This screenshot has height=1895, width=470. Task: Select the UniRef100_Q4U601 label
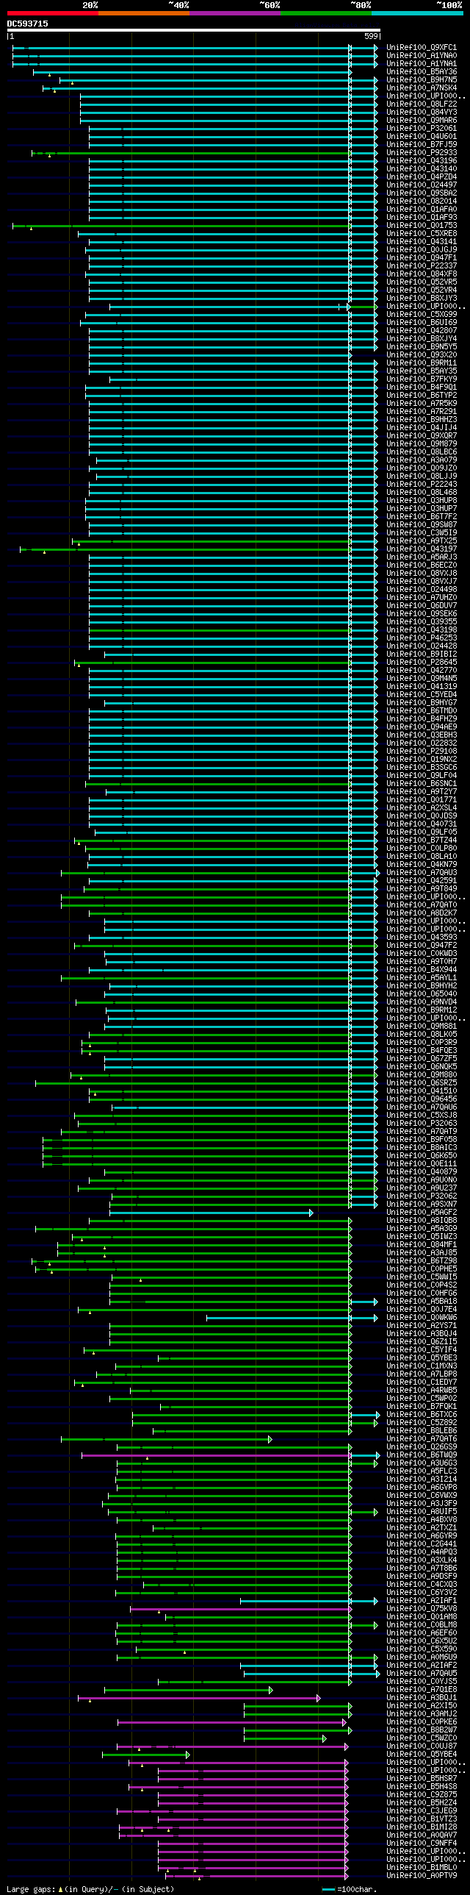pyautogui.click(x=422, y=137)
